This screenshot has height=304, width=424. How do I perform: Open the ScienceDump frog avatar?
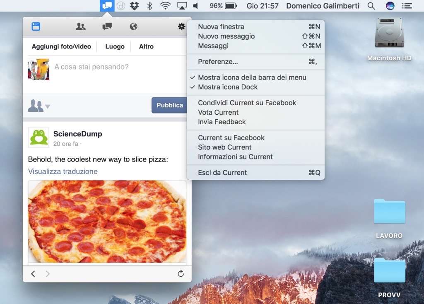pyautogui.click(x=39, y=138)
